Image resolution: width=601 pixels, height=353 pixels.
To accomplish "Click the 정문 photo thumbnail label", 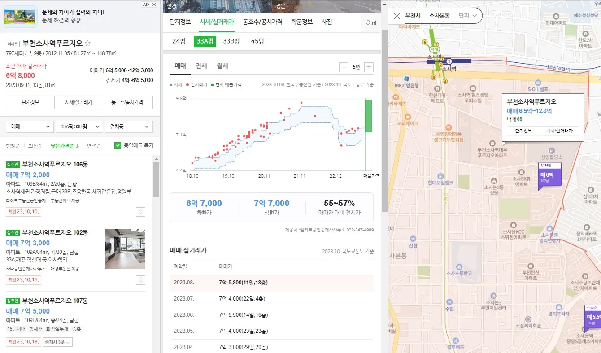I will point(281,6).
